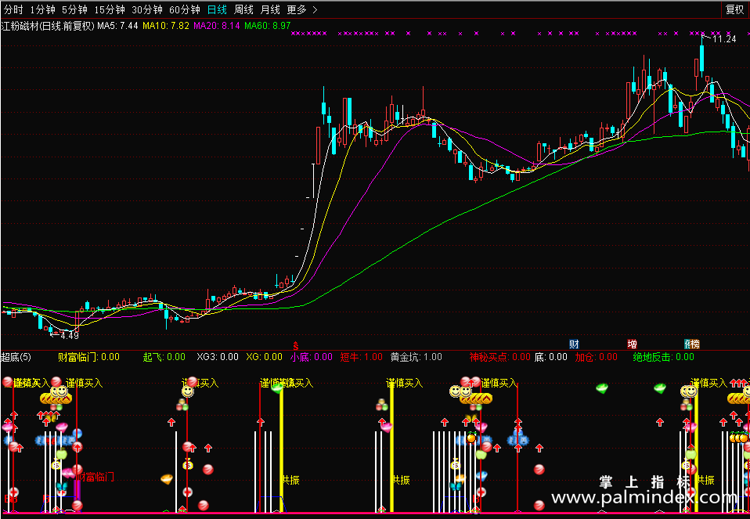Screen dimensions: 750x519
Task: Click the 短牛: 1.00 value
Action: tap(362, 357)
